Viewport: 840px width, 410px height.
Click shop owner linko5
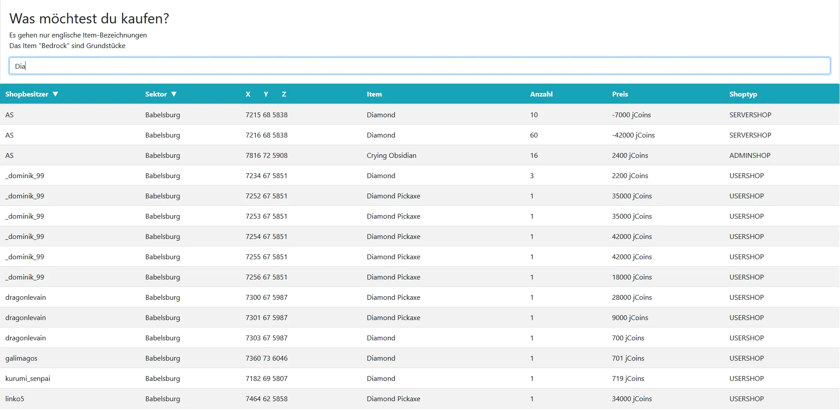tap(15, 399)
